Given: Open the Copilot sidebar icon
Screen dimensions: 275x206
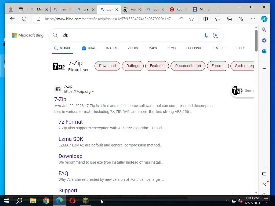Looking at the screenshot, I should [x=264, y=19].
